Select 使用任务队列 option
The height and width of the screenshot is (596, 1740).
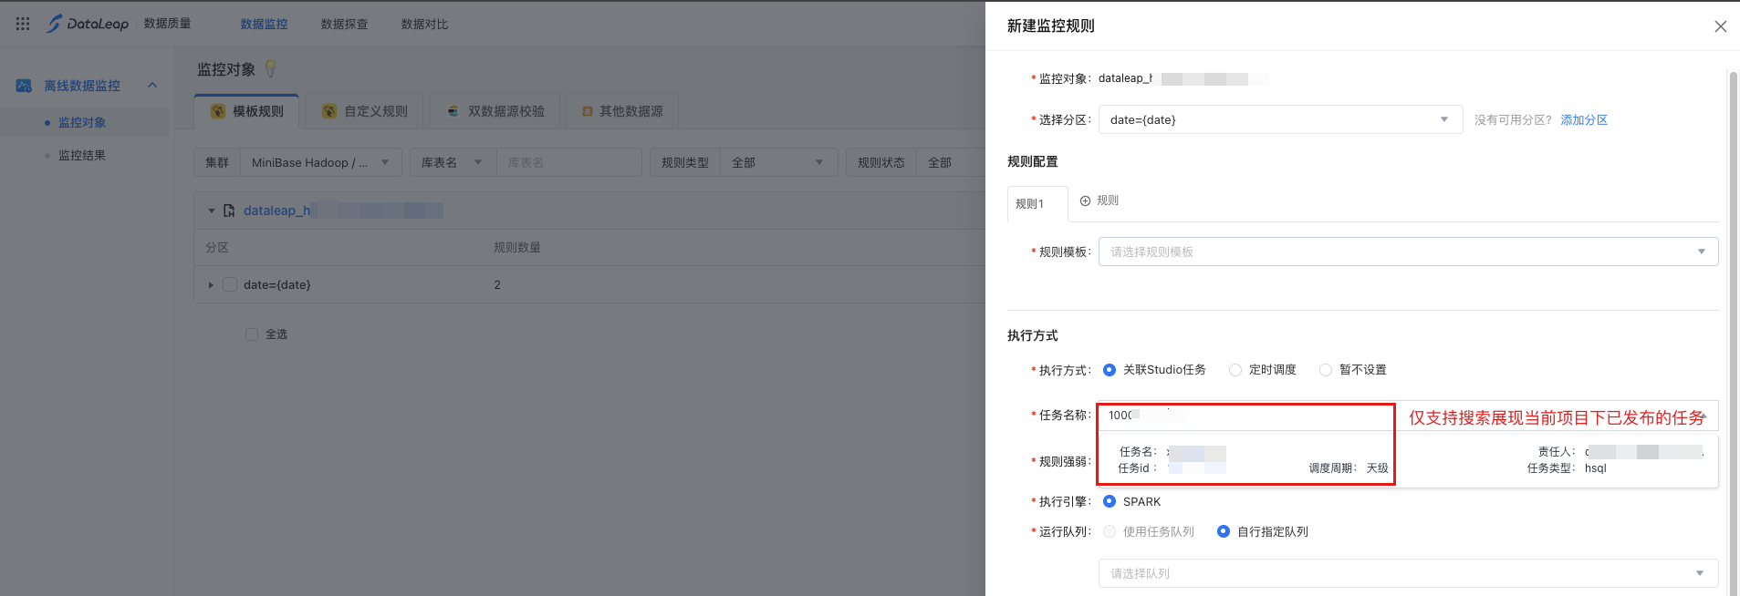tap(1110, 531)
